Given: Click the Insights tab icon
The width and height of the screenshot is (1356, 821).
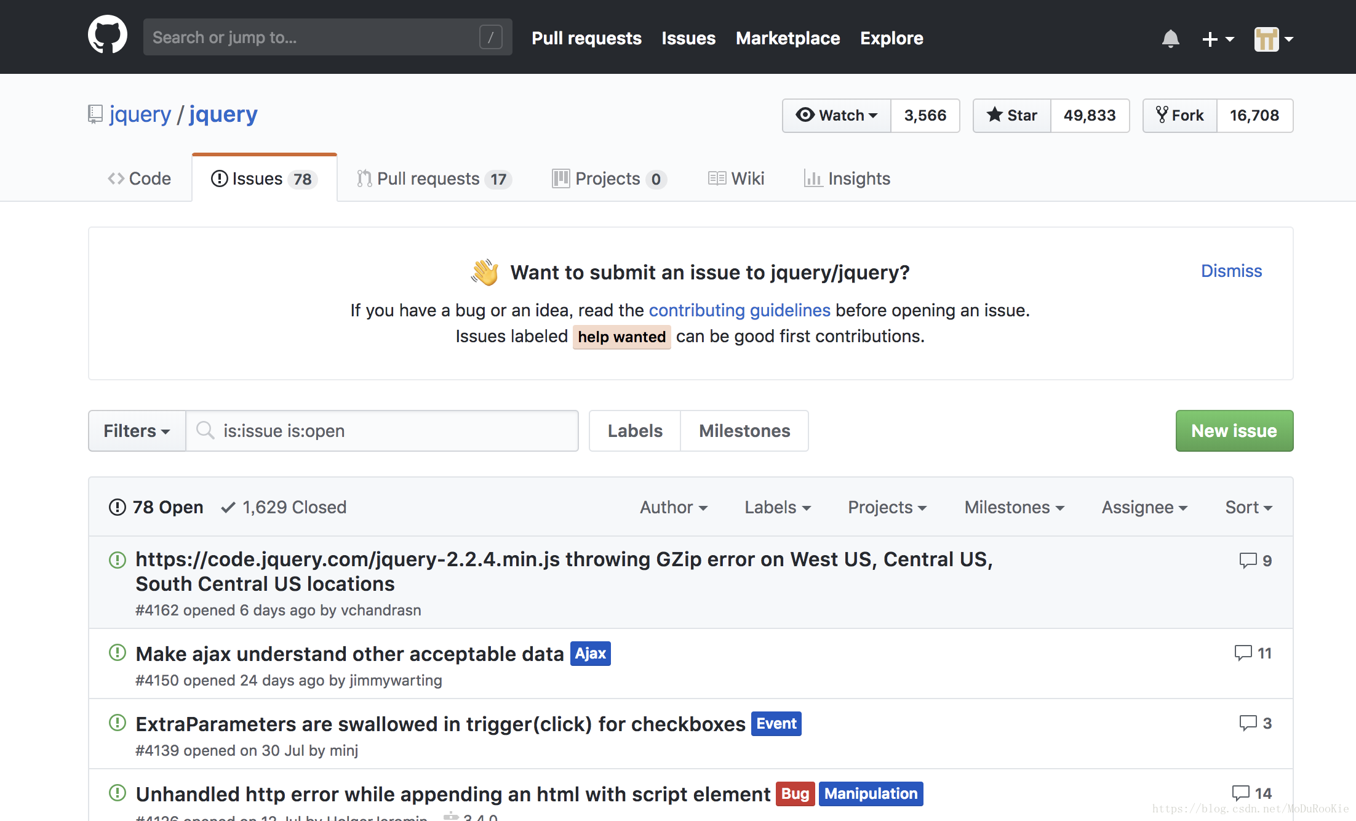Looking at the screenshot, I should [811, 178].
